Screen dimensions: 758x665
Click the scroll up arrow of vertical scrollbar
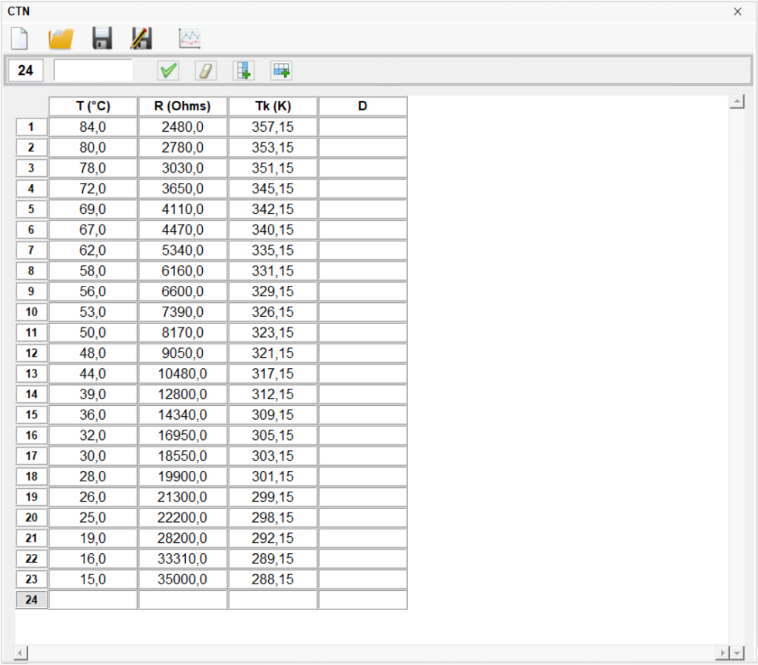737,102
